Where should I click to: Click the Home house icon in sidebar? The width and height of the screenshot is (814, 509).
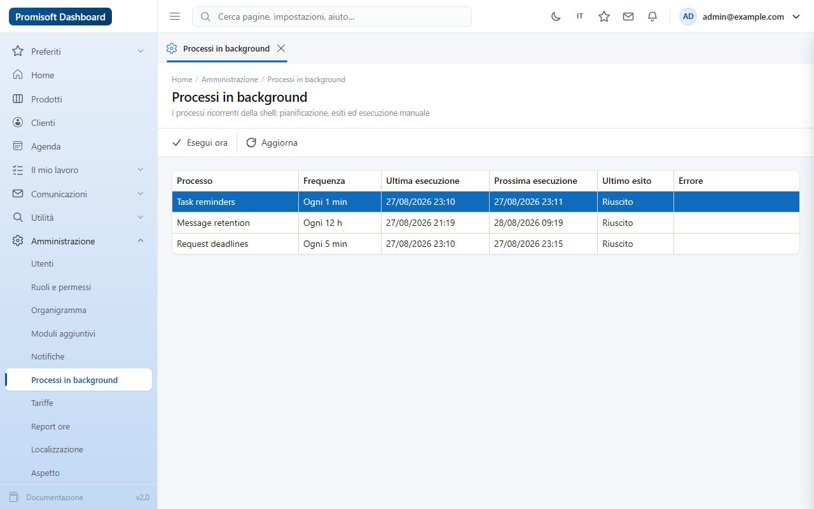click(18, 75)
